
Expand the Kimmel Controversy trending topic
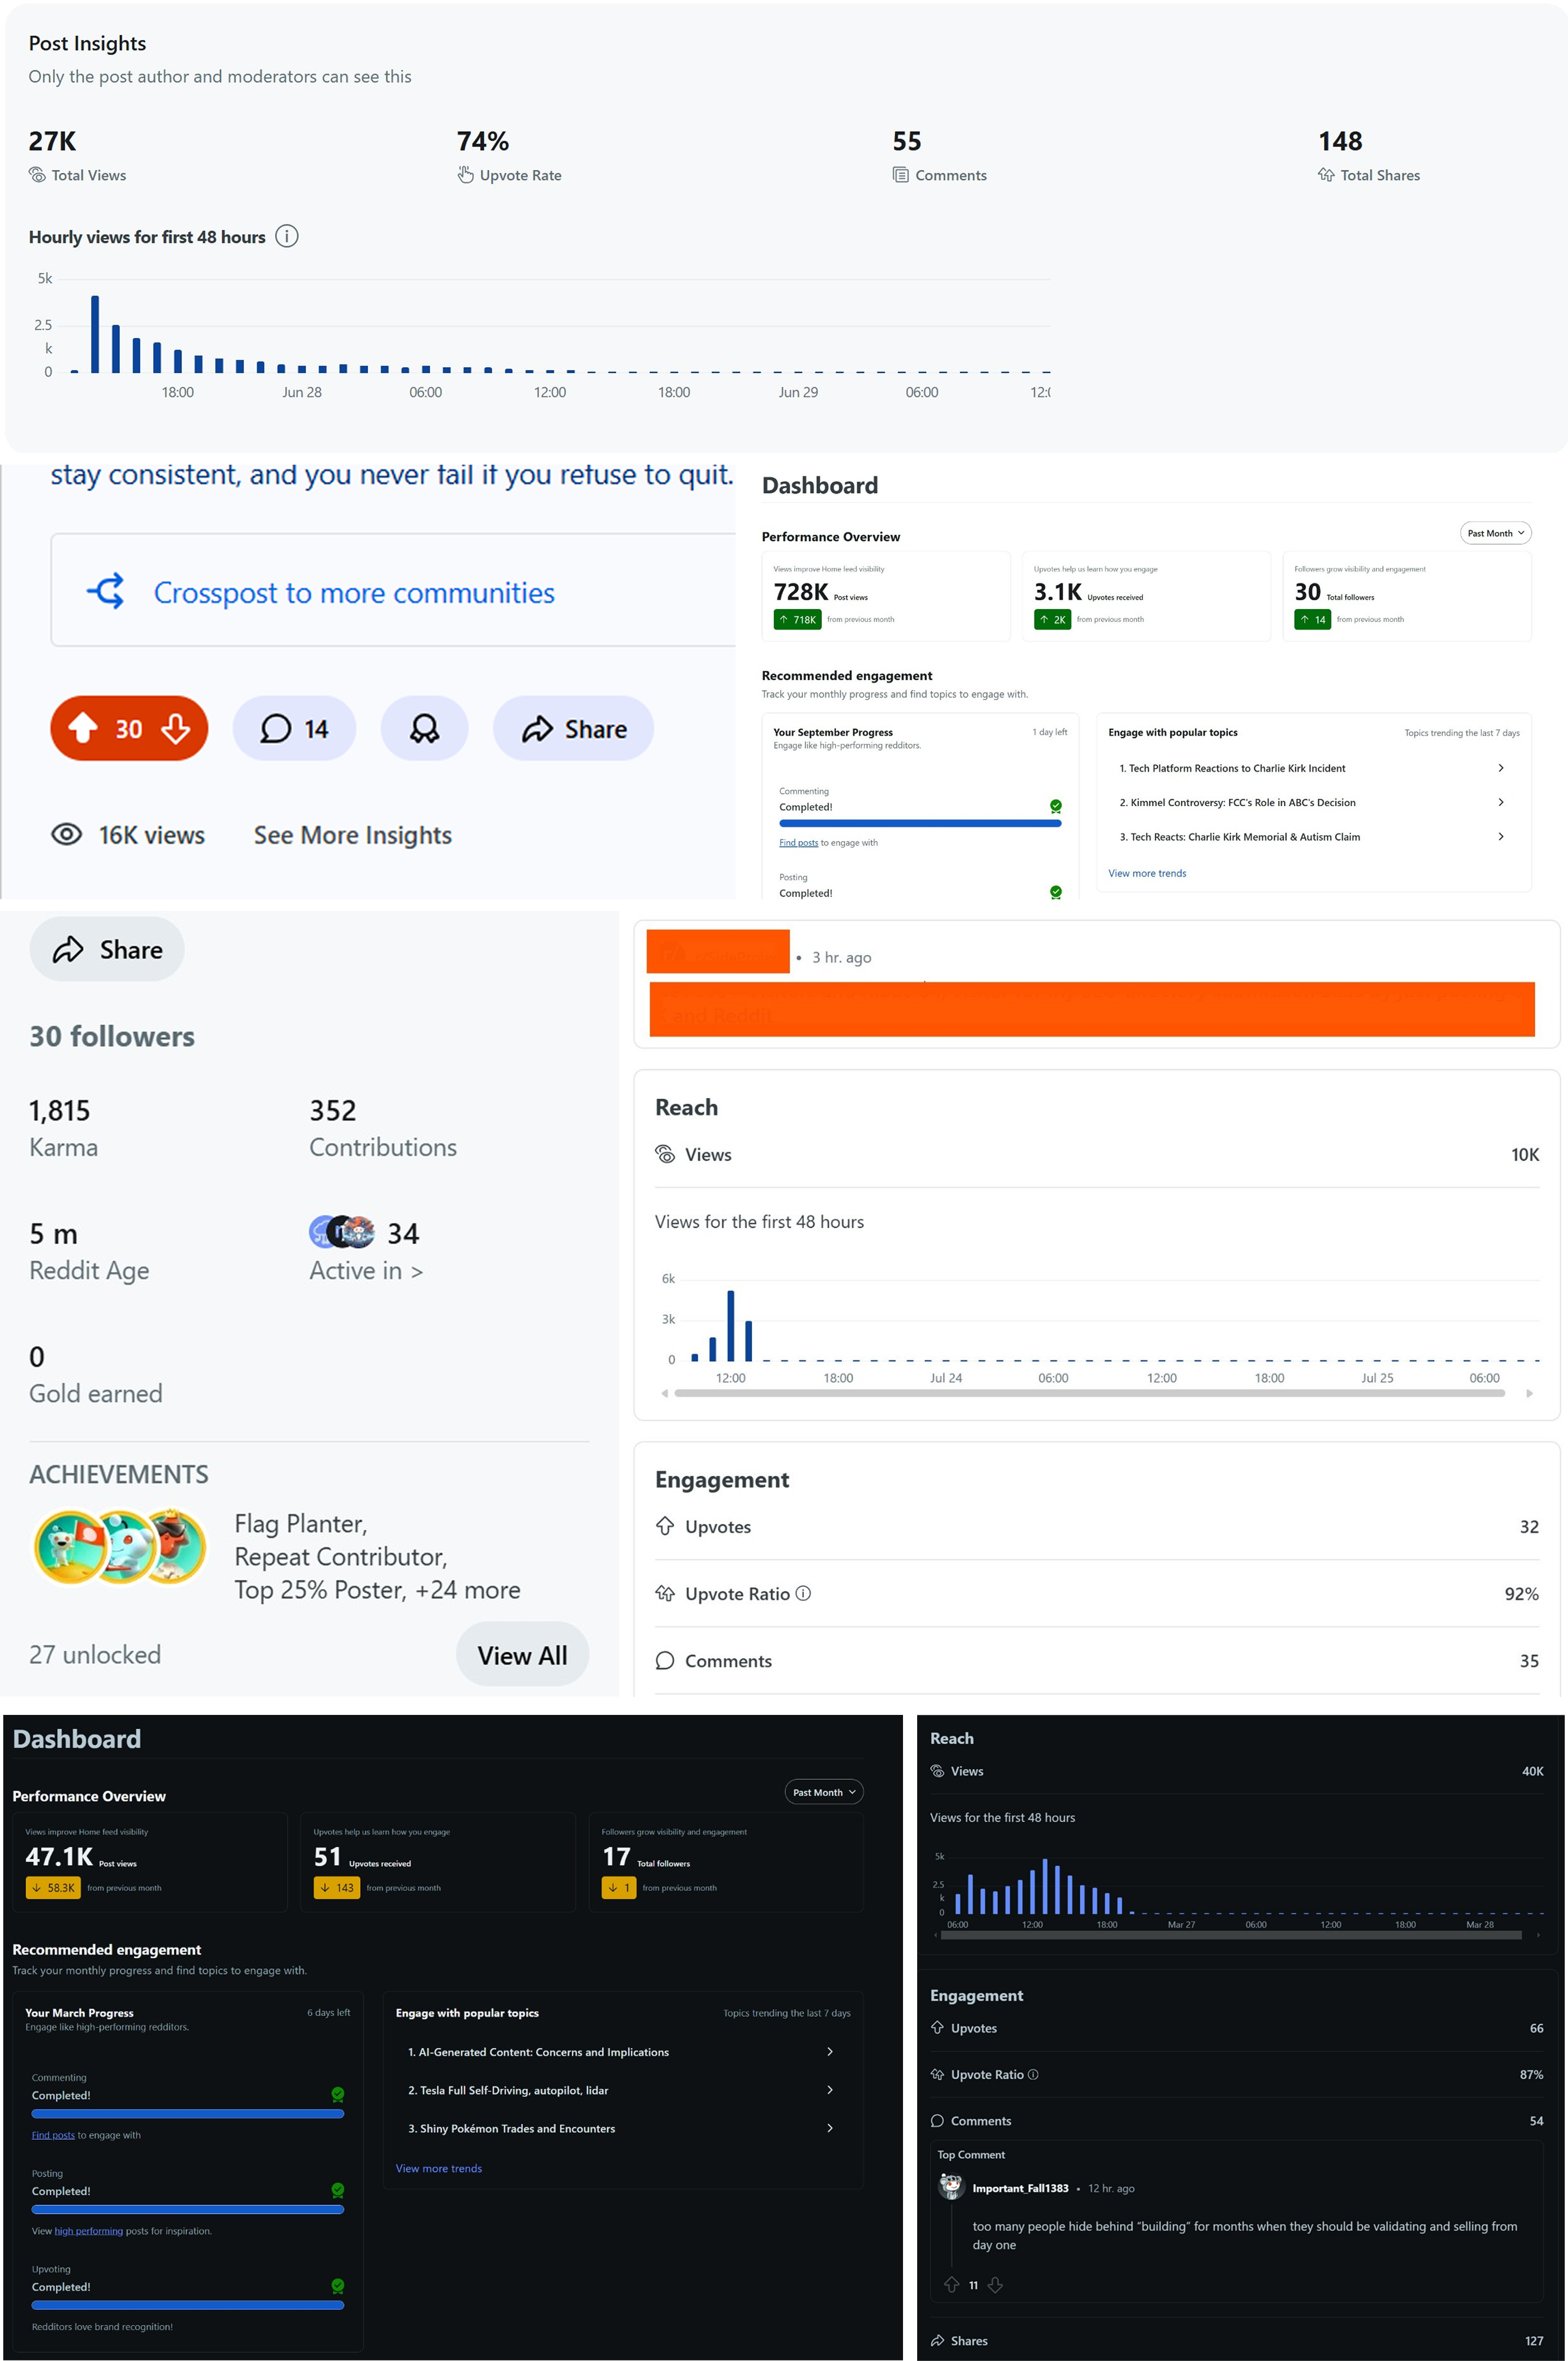[1501, 802]
